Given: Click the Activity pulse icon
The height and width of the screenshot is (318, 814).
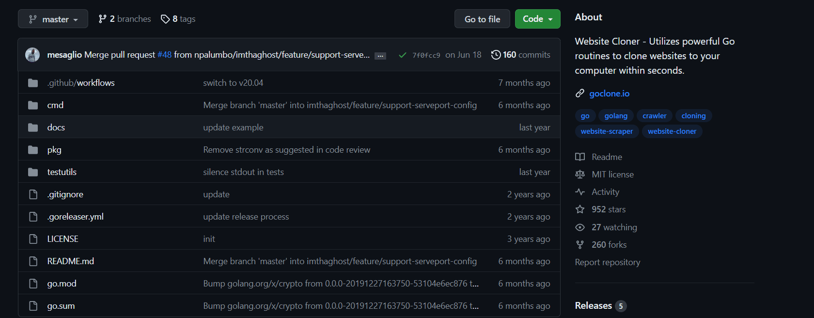Looking at the screenshot, I should pyautogui.click(x=580, y=192).
